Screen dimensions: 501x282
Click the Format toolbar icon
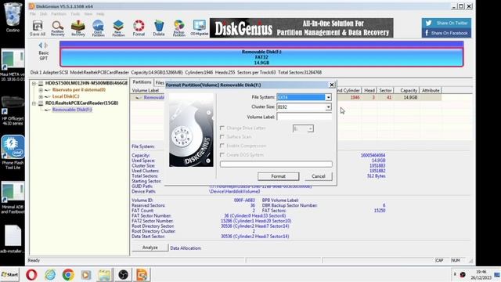(x=139, y=28)
